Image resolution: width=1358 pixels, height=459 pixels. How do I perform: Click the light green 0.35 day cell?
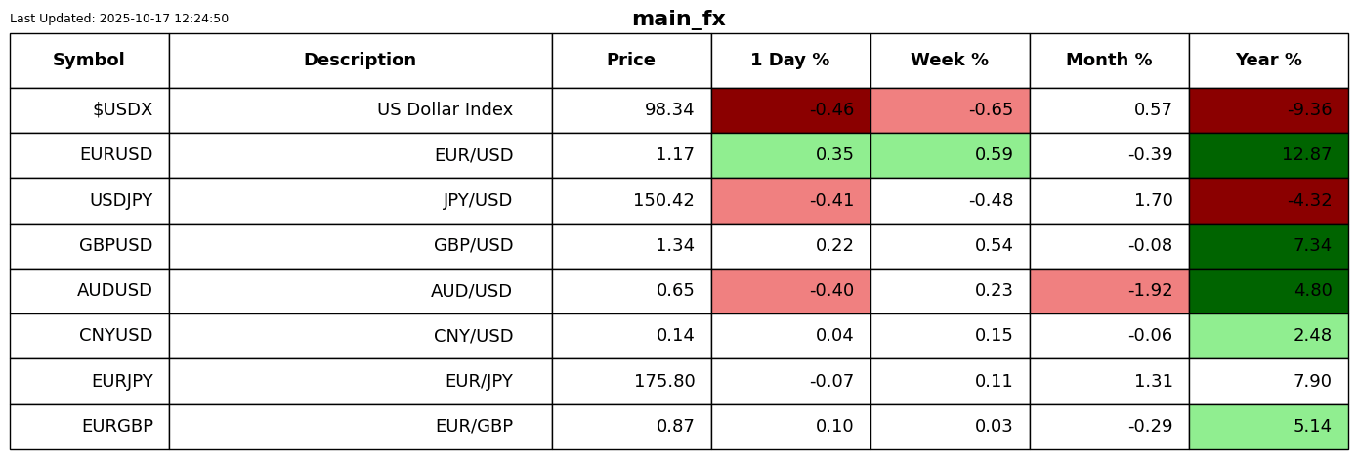click(x=790, y=155)
